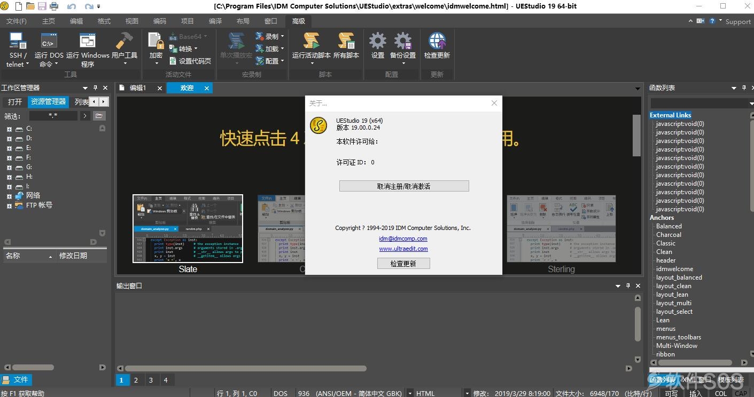Switch to the 打开 workspace tab
The image size is (754, 397).
15,101
